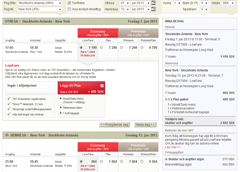Open the Vuxna passenger count dropdown
Viewport: 240px width, 172px height.
pos(177,3)
